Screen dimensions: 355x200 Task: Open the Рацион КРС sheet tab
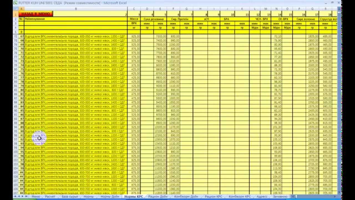coord(214,196)
